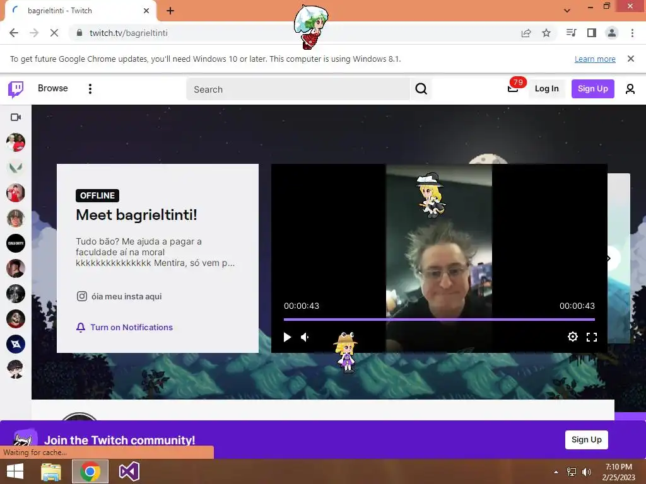Click the Learn more link
The width and height of the screenshot is (646, 484).
point(595,59)
